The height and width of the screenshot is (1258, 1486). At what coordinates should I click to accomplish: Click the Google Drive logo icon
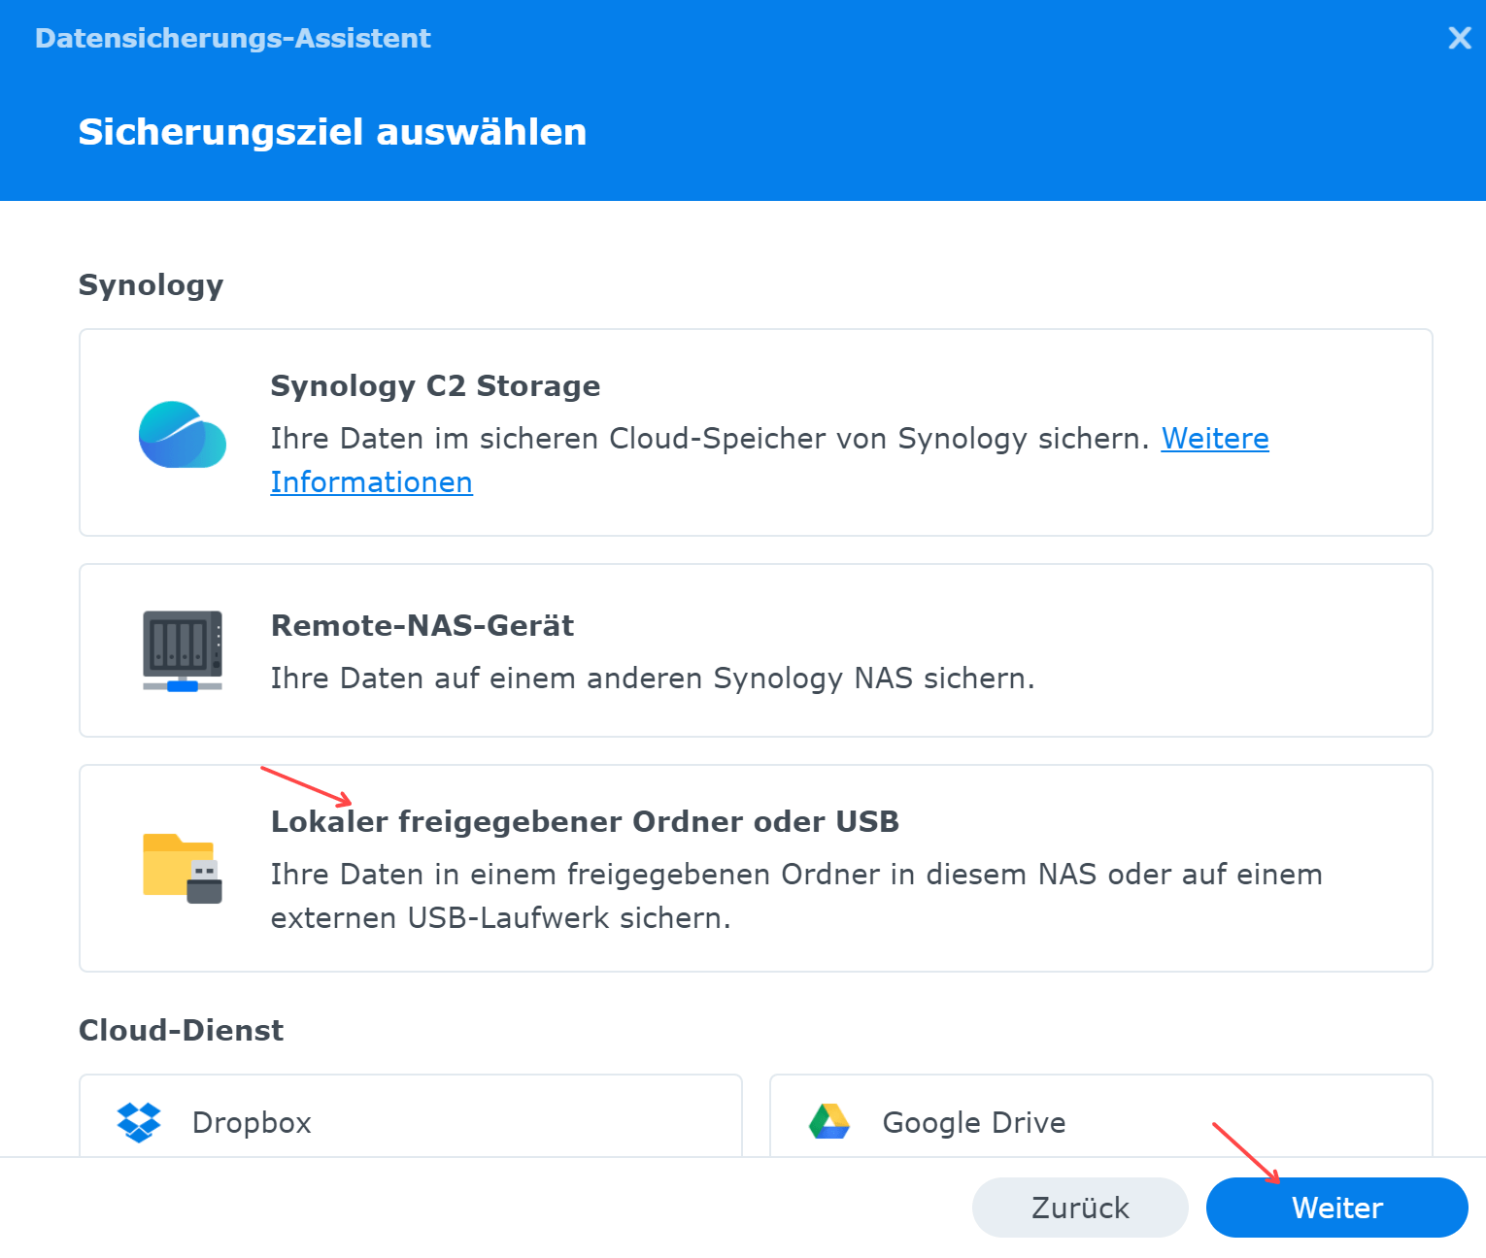click(829, 1122)
